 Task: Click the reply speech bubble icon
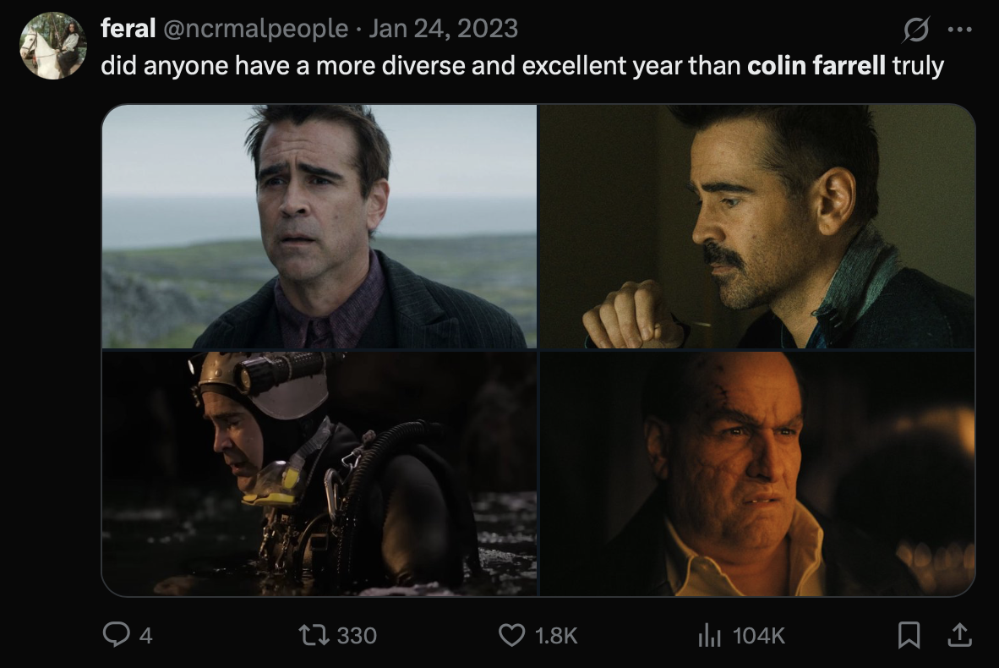tap(113, 635)
